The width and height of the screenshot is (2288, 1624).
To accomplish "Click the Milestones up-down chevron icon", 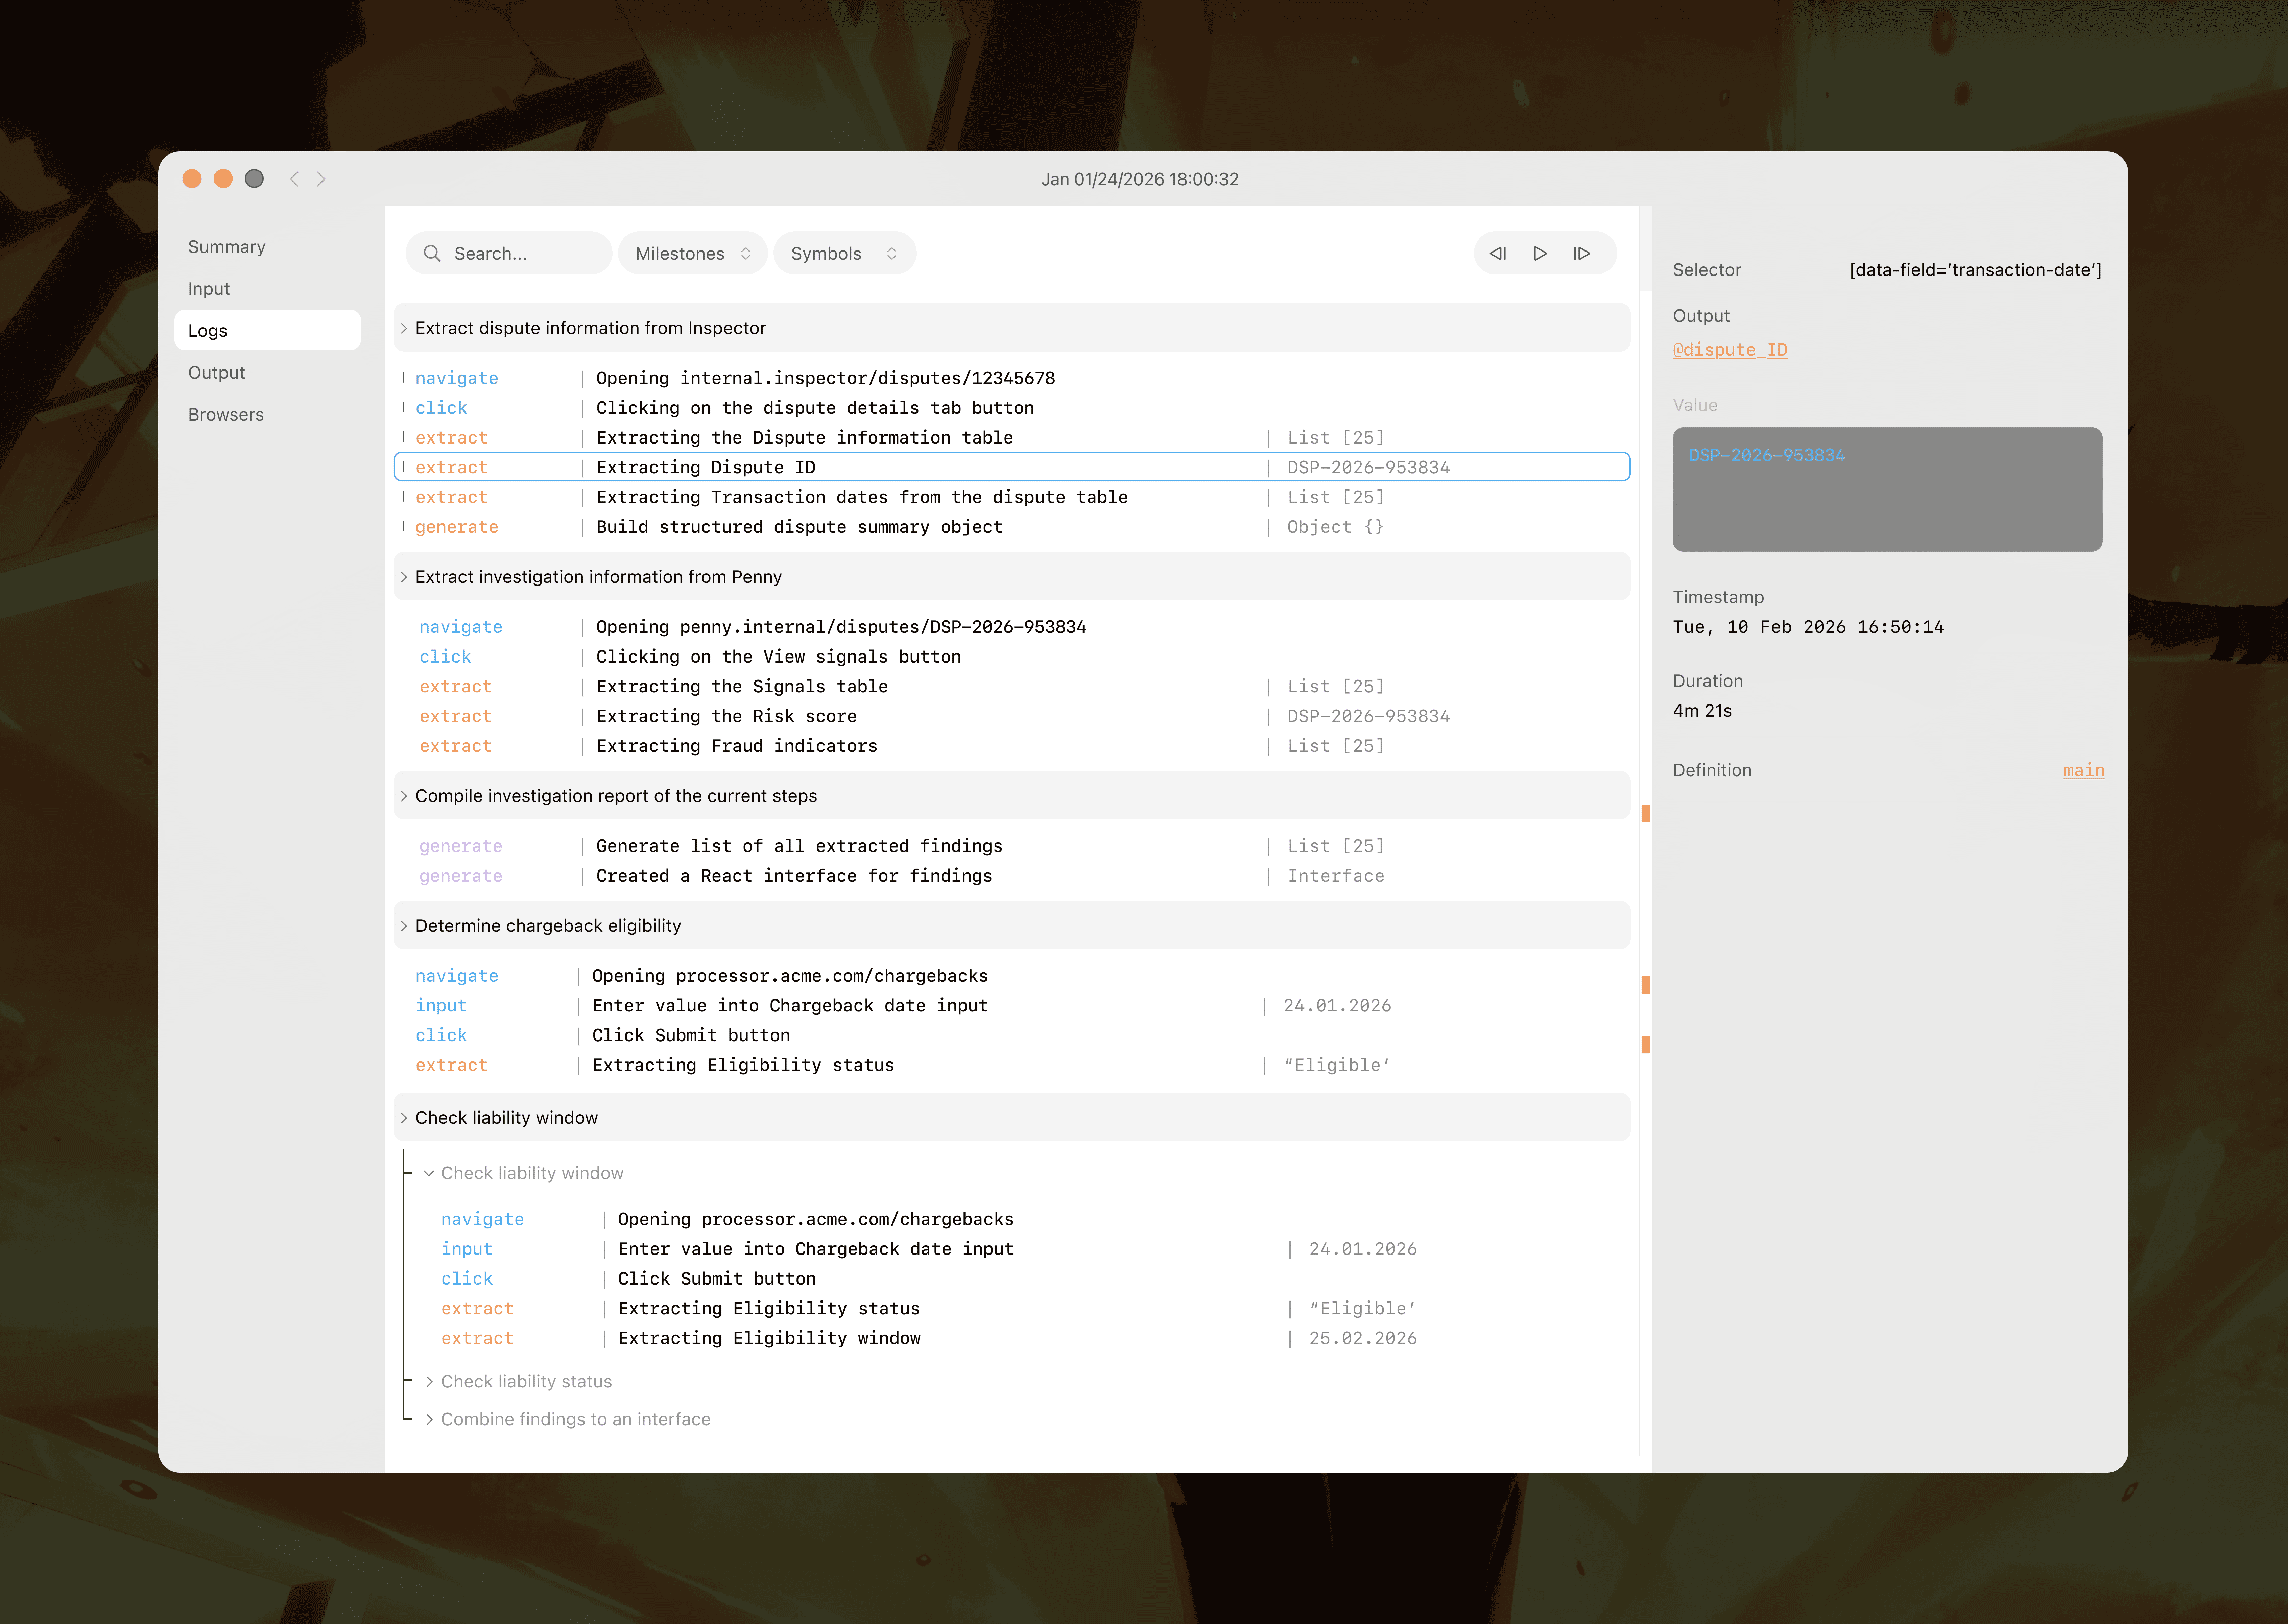I will [746, 254].
